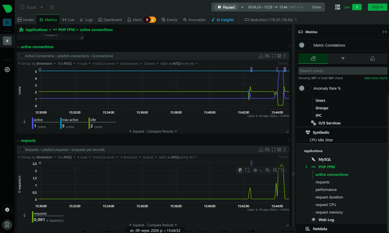Open the Group by dimension dropdown
The height and width of the screenshot is (233, 389).
pyautogui.click(x=39, y=63)
